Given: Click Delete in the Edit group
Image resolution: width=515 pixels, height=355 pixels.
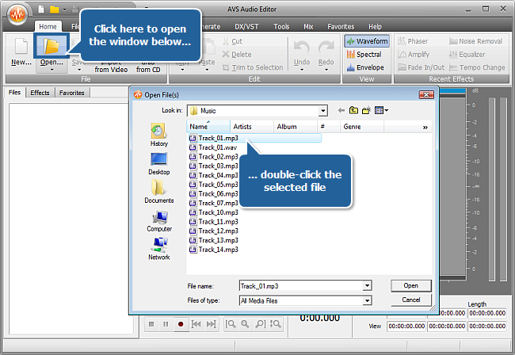Looking at the screenshot, I should 237,54.
